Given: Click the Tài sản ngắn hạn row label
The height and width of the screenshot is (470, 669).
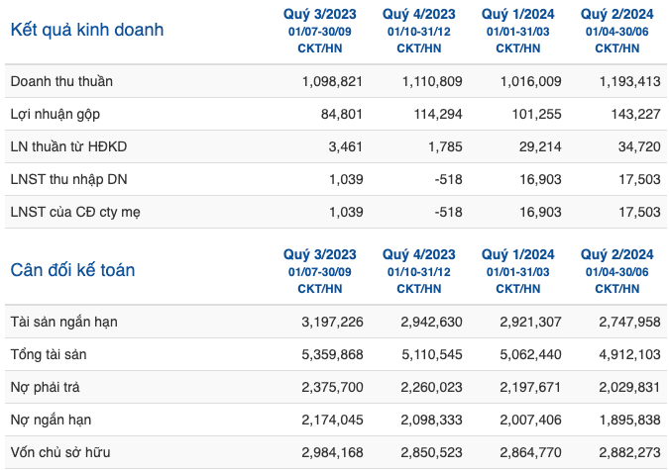Looking at the screenshot, I should tap(63, 322).
